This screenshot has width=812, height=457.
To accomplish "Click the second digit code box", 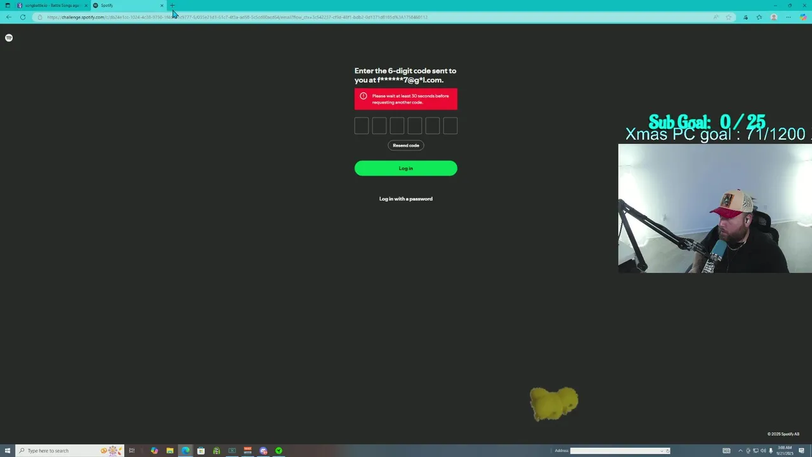I will click(379, 126).
